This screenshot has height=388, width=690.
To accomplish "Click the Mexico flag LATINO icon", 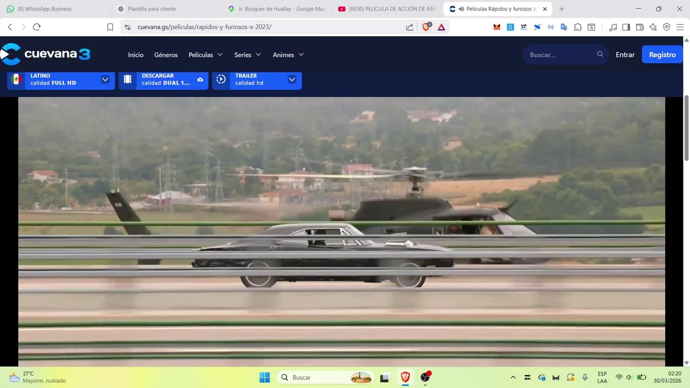I will 16,79.
